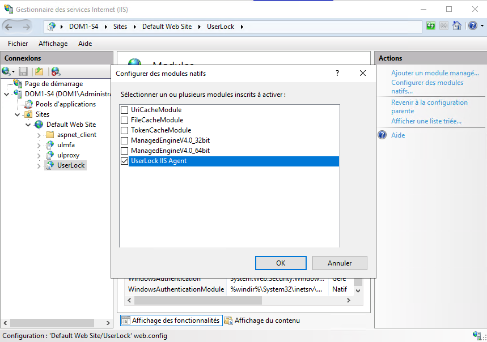Click the address bar root globe icon
487x342 pixels.
click(52, 27)
